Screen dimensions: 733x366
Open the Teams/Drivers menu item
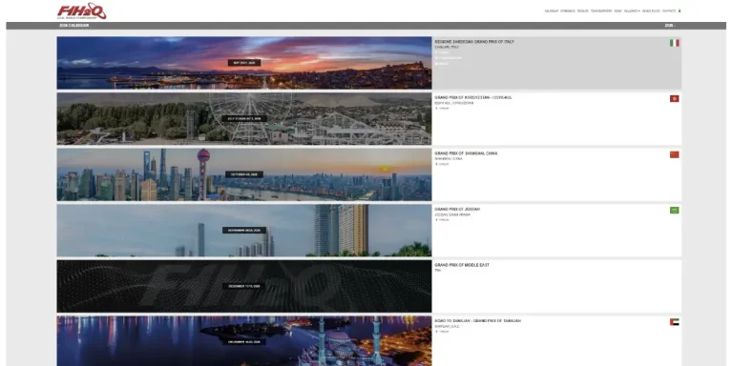coord(601,10)
